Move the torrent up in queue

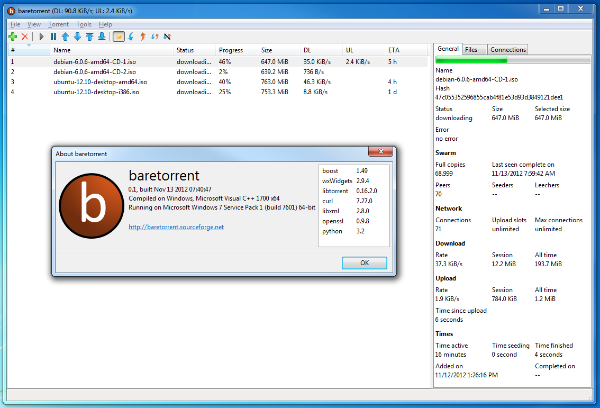tap(65, 37)
